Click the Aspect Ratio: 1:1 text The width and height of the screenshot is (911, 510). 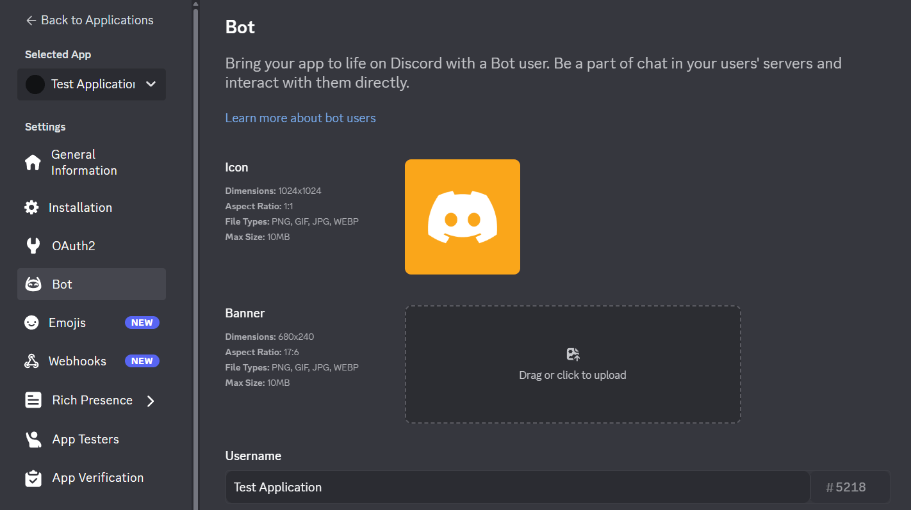tap(259, 206)
